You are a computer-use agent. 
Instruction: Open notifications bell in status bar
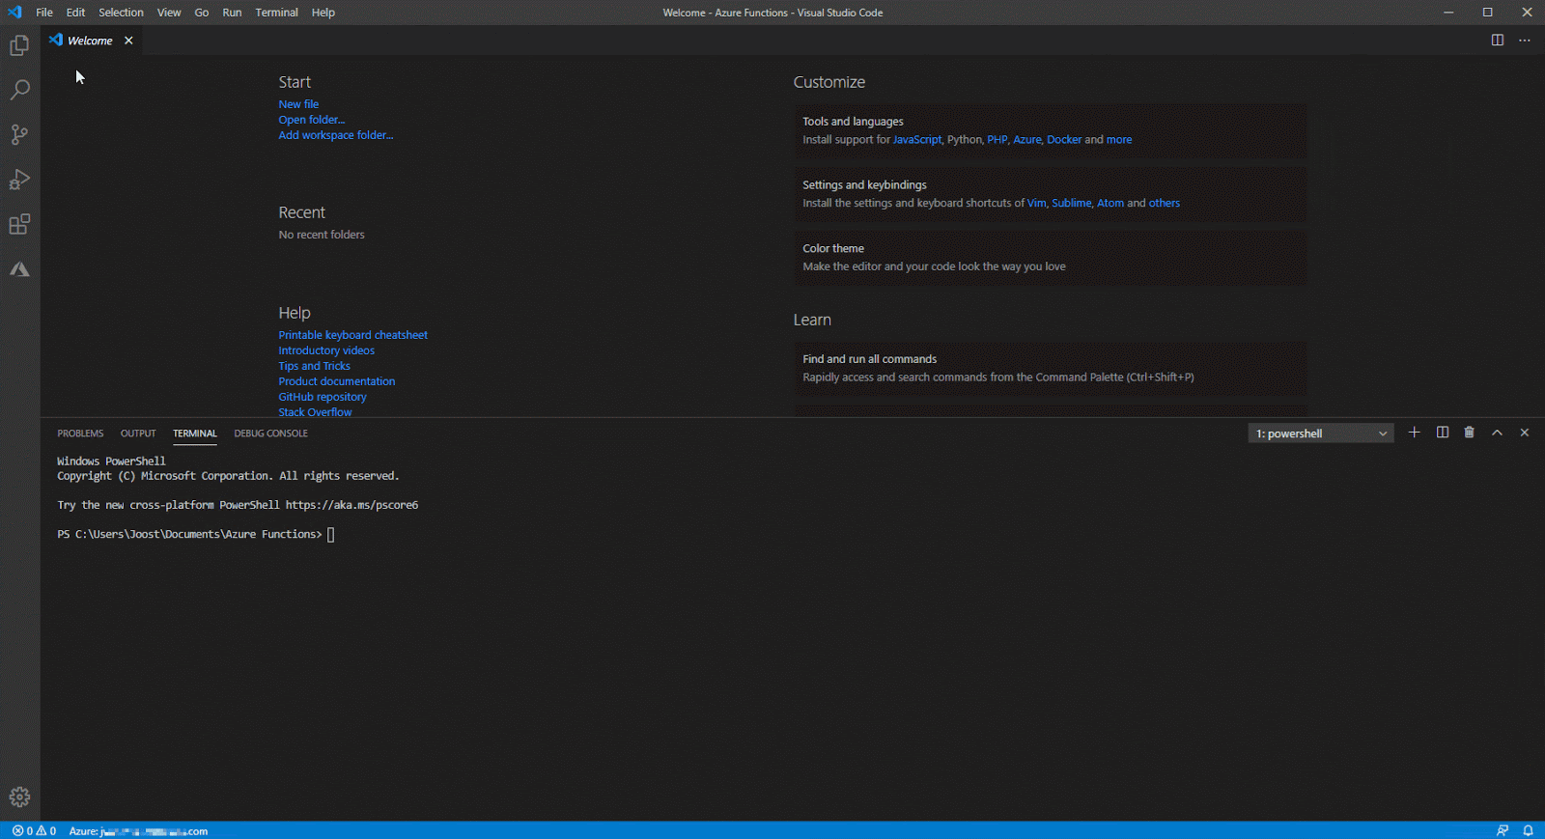(x=1529, y=830)
